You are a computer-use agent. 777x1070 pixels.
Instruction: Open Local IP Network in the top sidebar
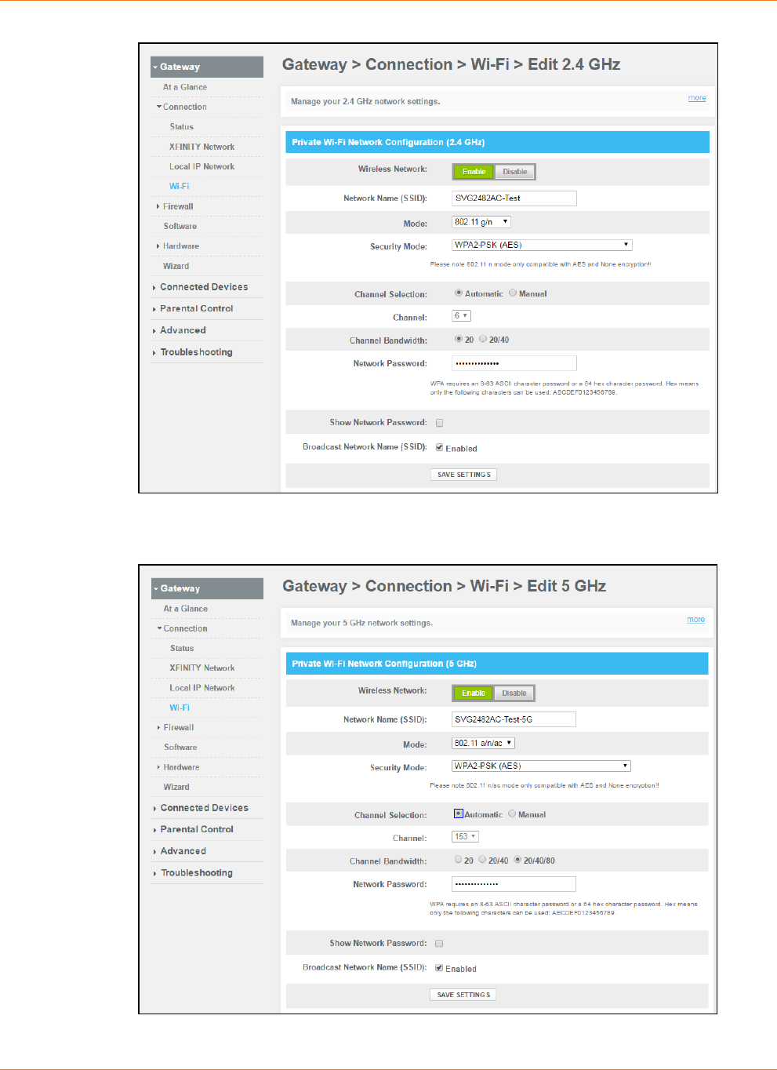tap(202, 166)
